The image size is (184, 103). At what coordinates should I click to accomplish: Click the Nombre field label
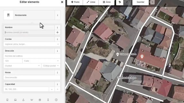coord(9,27)
